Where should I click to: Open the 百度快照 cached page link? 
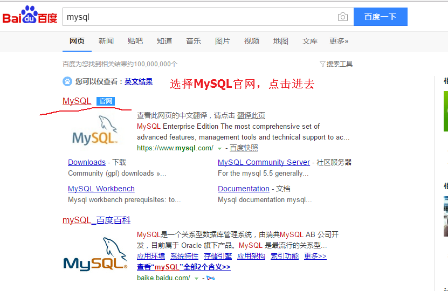(244, 148)
